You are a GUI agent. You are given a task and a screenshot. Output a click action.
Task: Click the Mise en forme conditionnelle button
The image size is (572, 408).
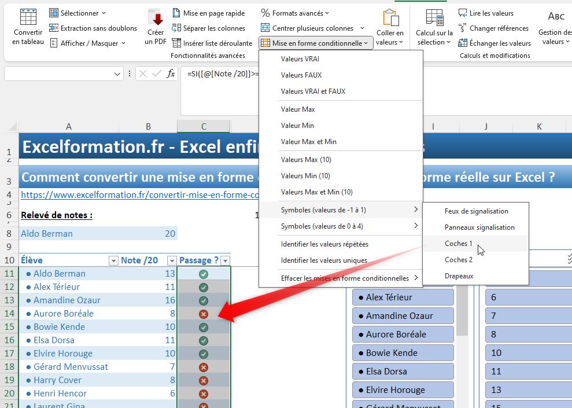click(x=315, y=42)
